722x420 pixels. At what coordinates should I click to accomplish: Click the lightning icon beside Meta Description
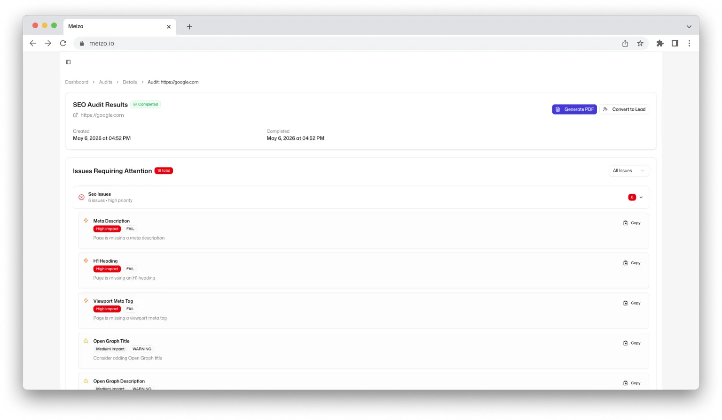86,221
